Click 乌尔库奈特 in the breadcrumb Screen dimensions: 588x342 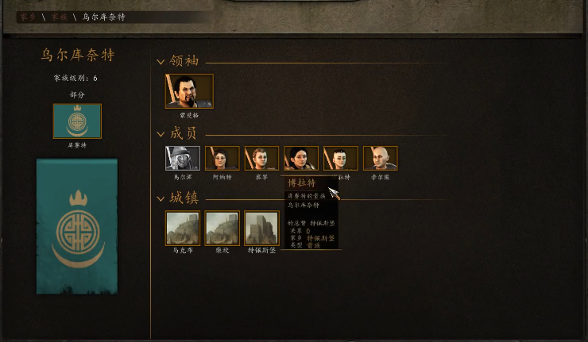click(103, 17)
